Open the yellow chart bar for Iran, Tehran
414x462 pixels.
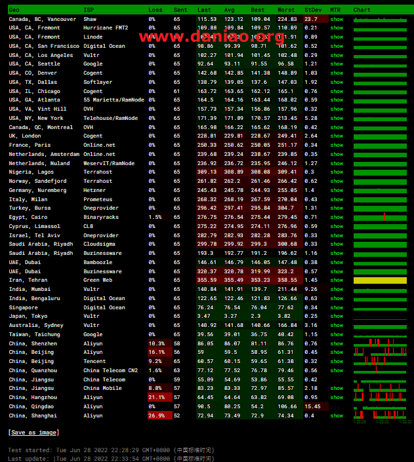point(380,280)
